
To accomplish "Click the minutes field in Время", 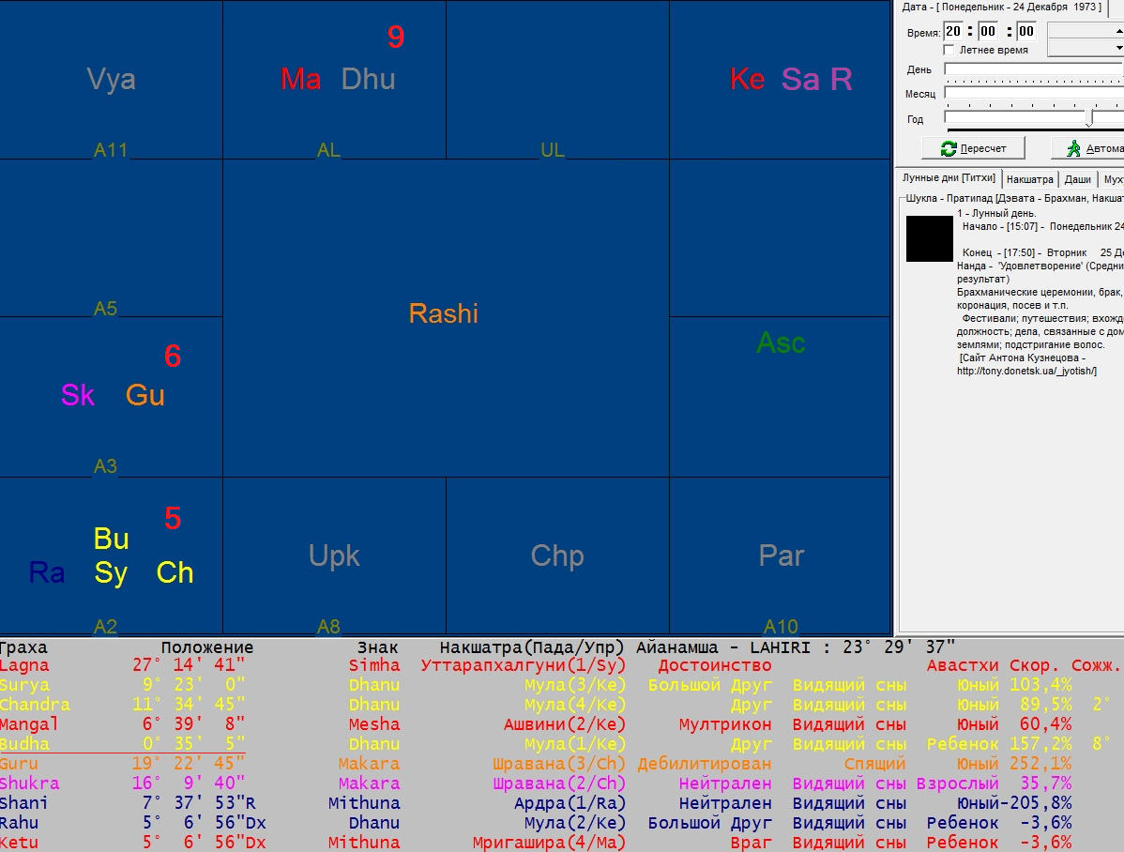I will click(989, 32).
